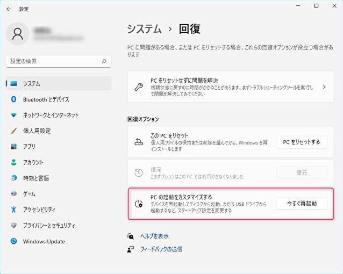Click the この PC をリセット reset icon
The width and height of the screenshot is (343, 274).
coord(139,142)
